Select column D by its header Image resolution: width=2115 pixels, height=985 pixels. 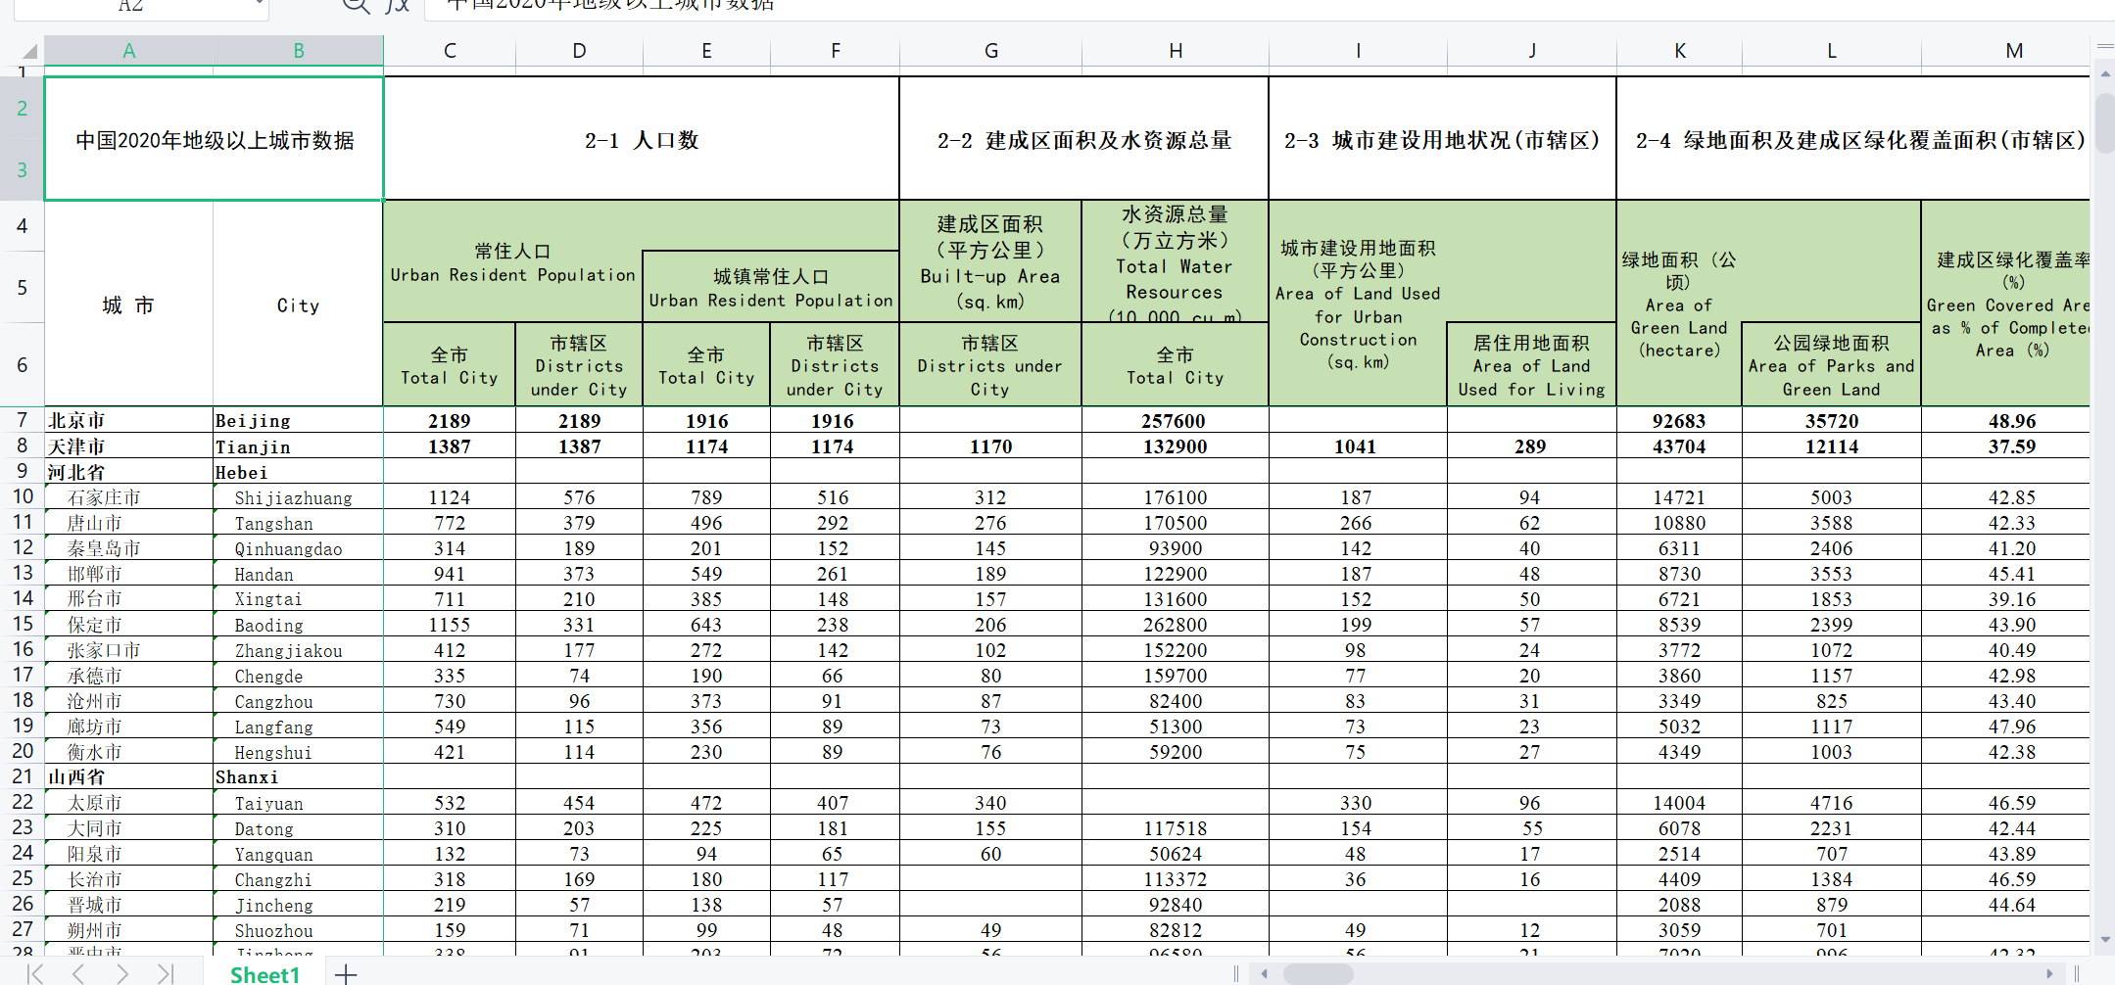tap(579, 51)
